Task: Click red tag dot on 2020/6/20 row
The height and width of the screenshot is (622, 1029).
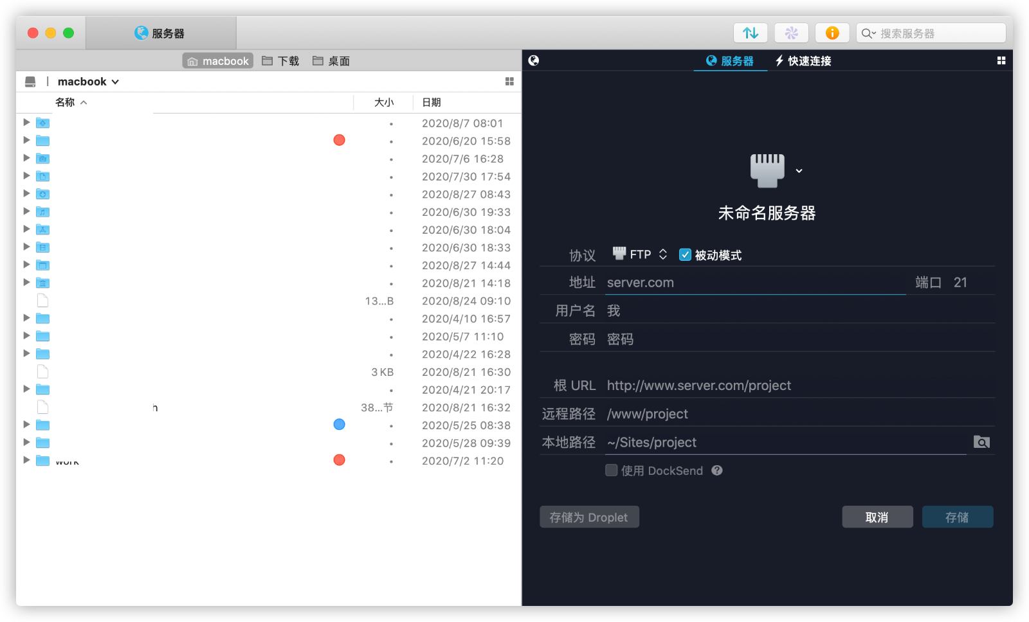Action: coord(340,140)
